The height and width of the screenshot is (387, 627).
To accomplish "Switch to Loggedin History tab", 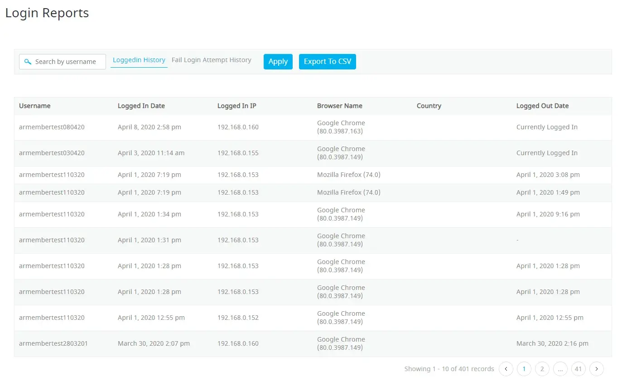I will click(x=139, y=60).
